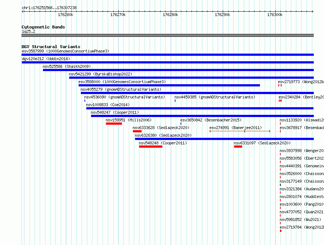Open the nsv525586 (Shaikh2009) variant label
The width and height of the screenshot is (324, 245).
pos(67,66)
